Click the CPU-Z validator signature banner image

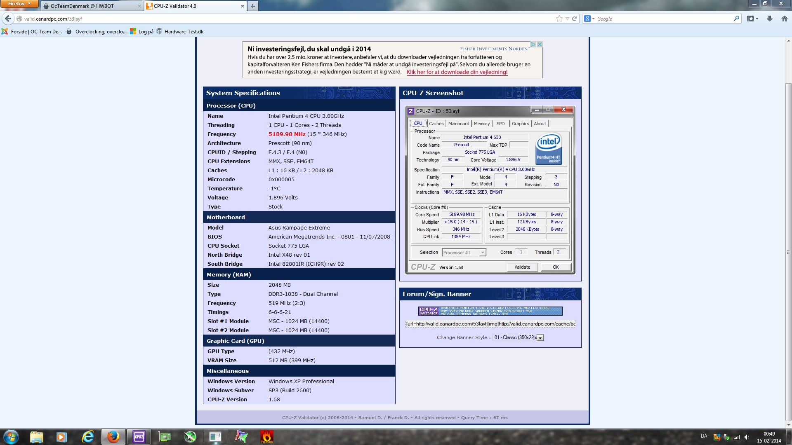pyautogui.click(x=490, y=311)
